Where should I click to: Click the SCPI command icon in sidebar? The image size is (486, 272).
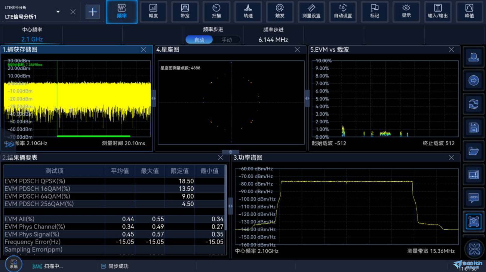(473, 198)
